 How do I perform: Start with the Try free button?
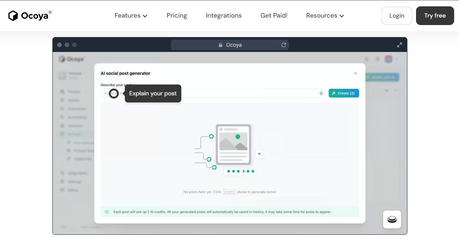(x=435, y=16)
